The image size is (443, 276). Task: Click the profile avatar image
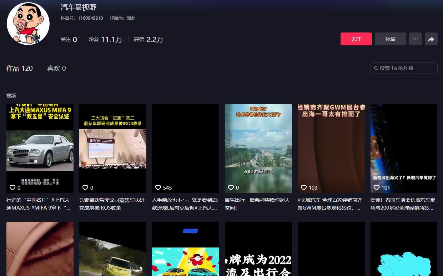[28, 24]
